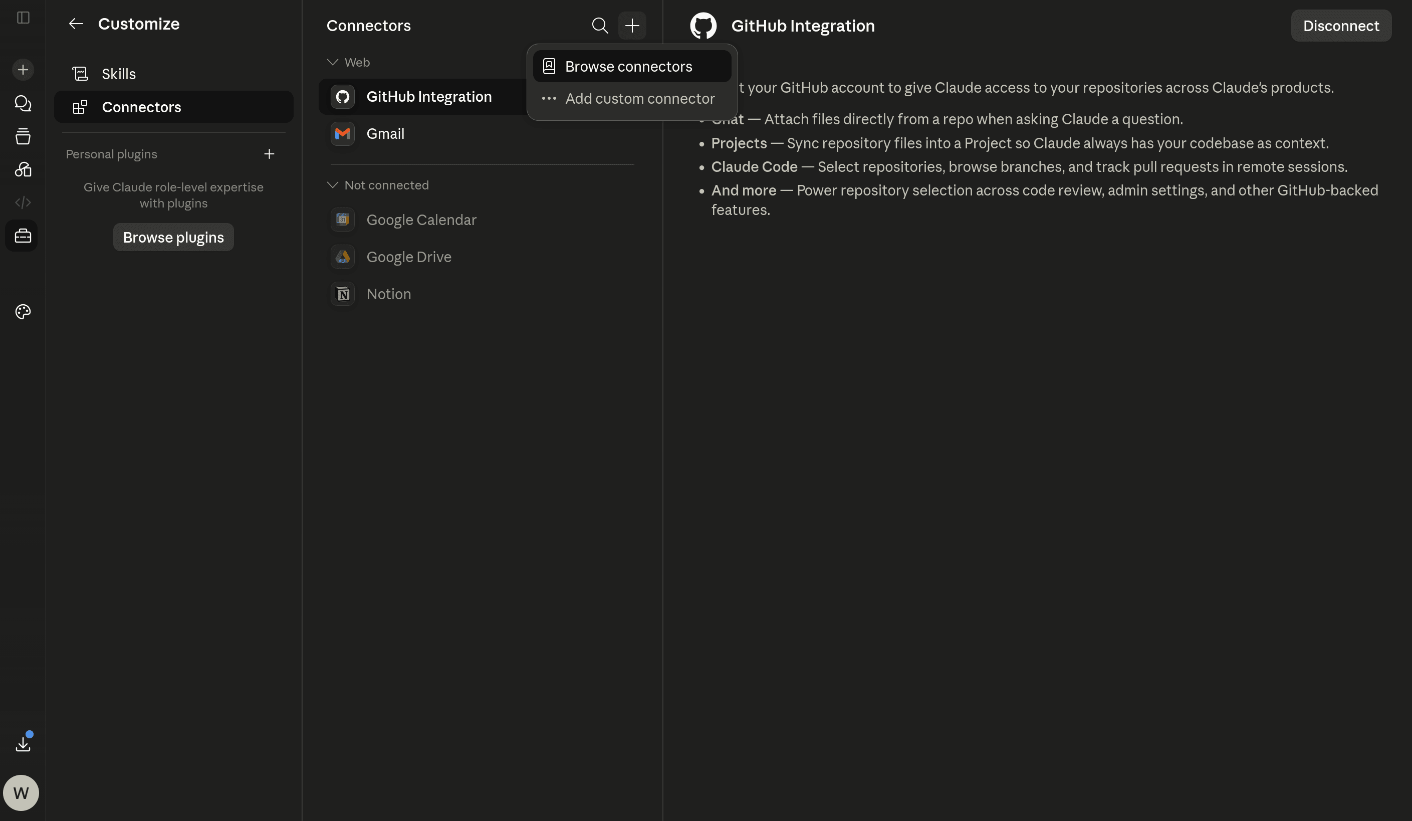
Task: Go back using the Customize arrow
Action: [x=76, y=24]
